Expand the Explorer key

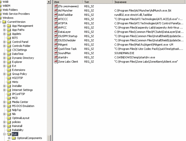pyautogui.click(x=5, y=62)
